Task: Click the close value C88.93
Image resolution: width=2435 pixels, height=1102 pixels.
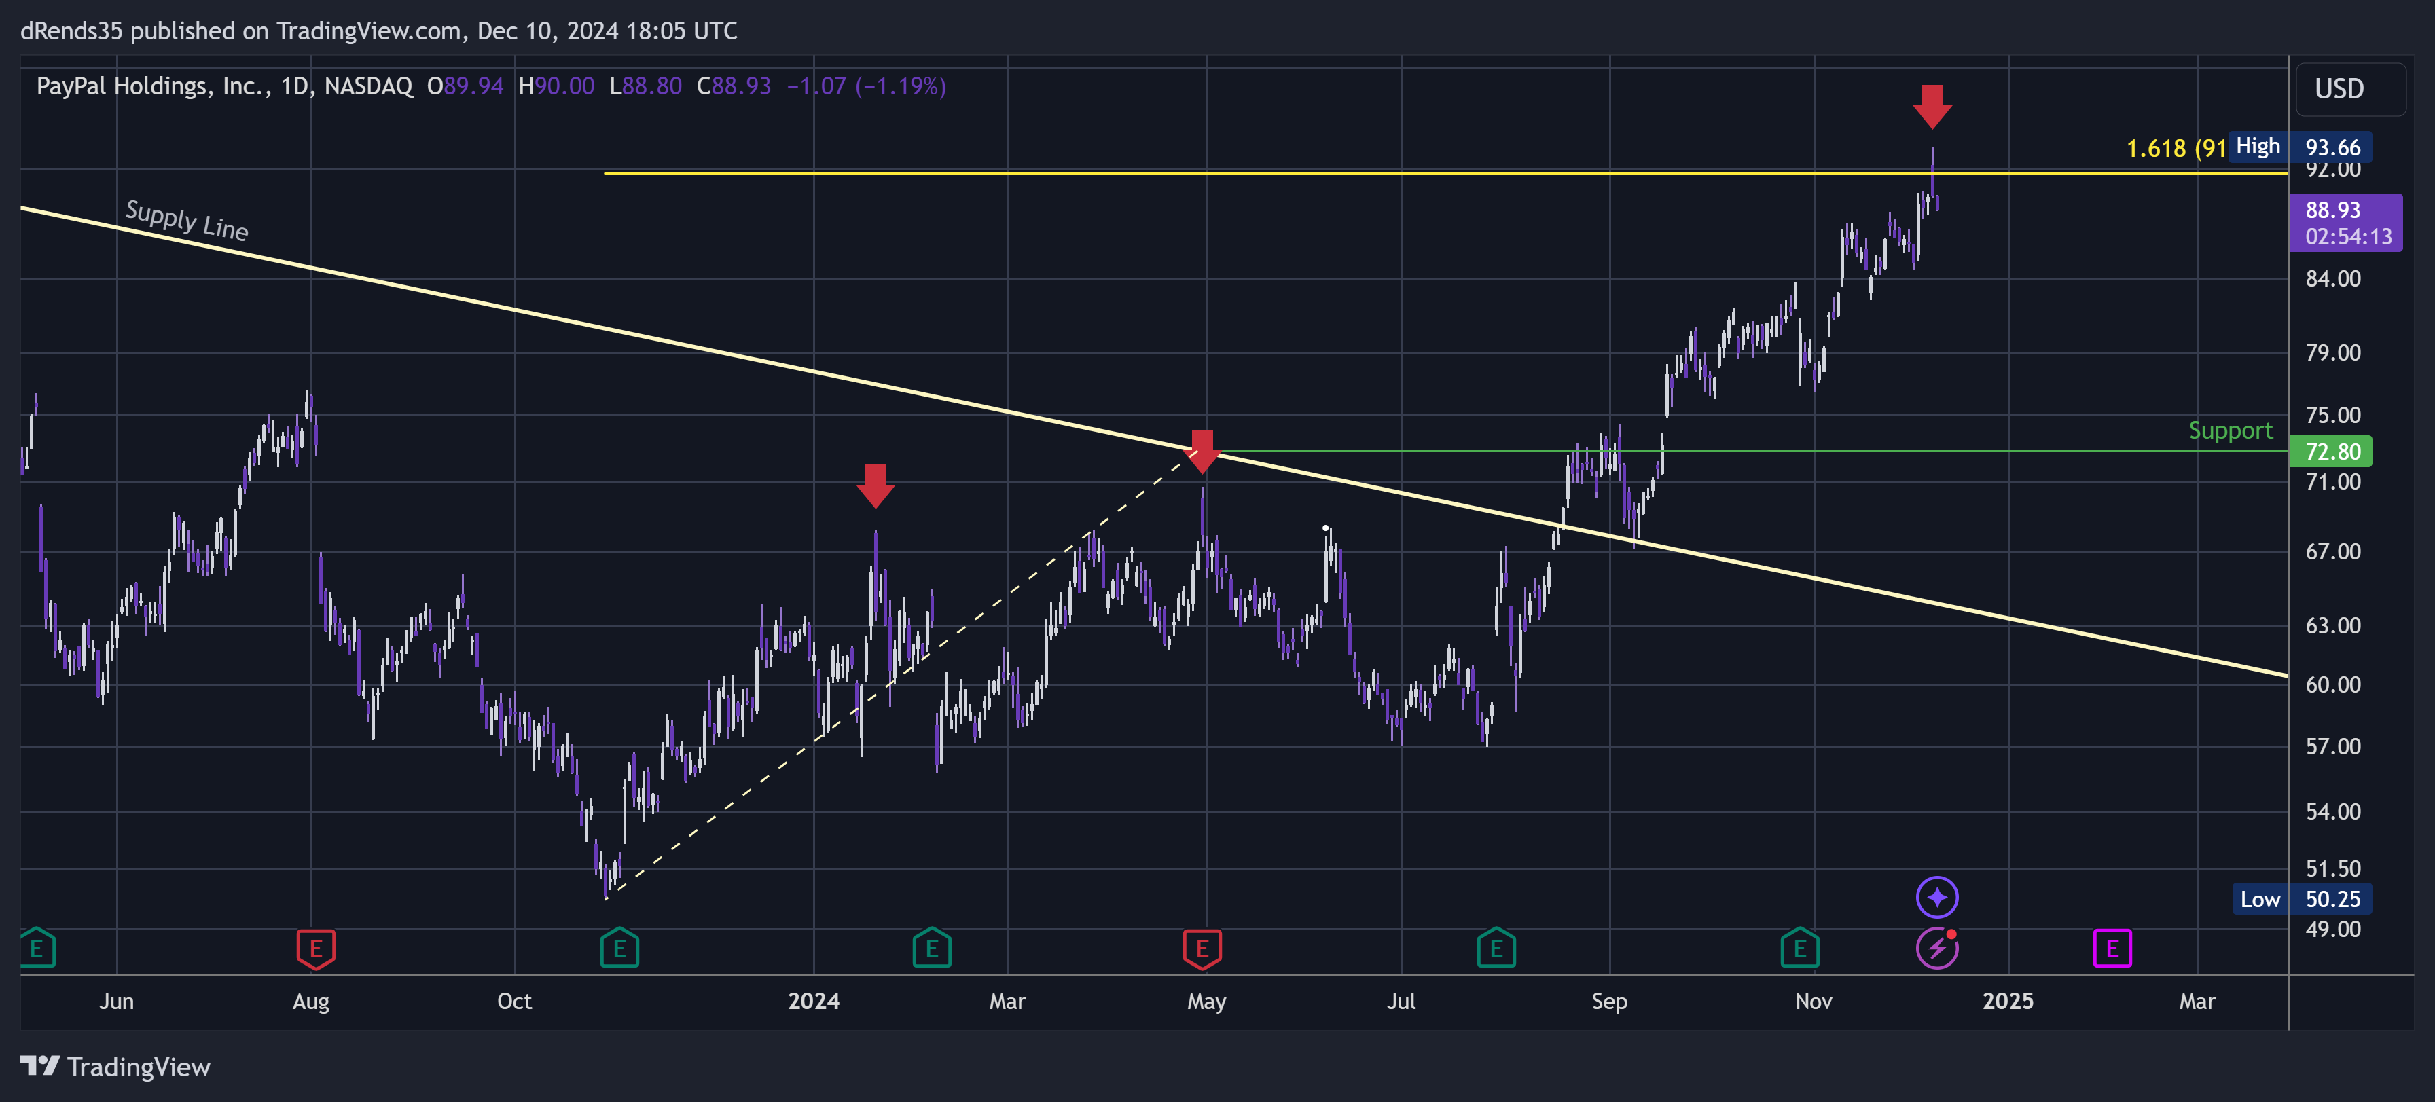Action: (x=734, y=86)
